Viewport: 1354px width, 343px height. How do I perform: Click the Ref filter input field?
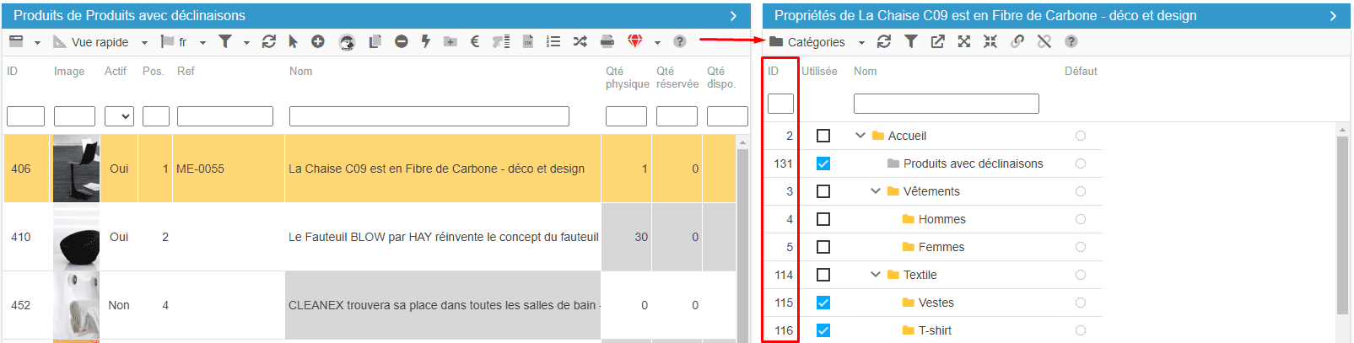tap(224, 116)
